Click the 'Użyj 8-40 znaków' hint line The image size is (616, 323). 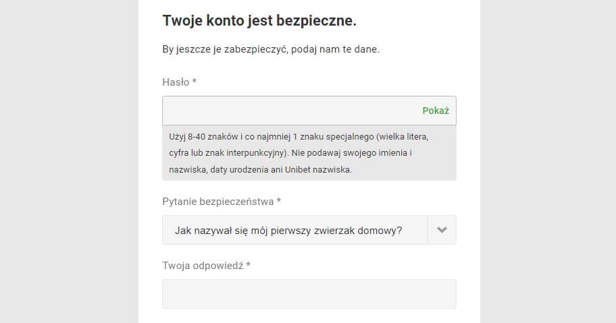(299, 136)
